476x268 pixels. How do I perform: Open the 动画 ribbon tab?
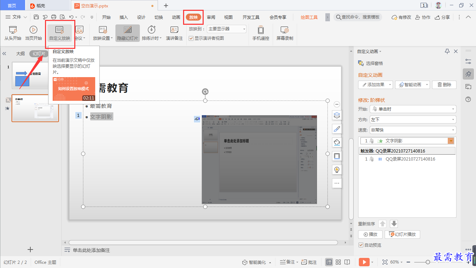click(176, 17)
